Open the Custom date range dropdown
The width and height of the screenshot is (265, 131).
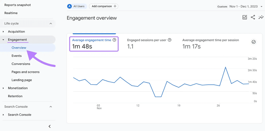click(x=261, y=6)
